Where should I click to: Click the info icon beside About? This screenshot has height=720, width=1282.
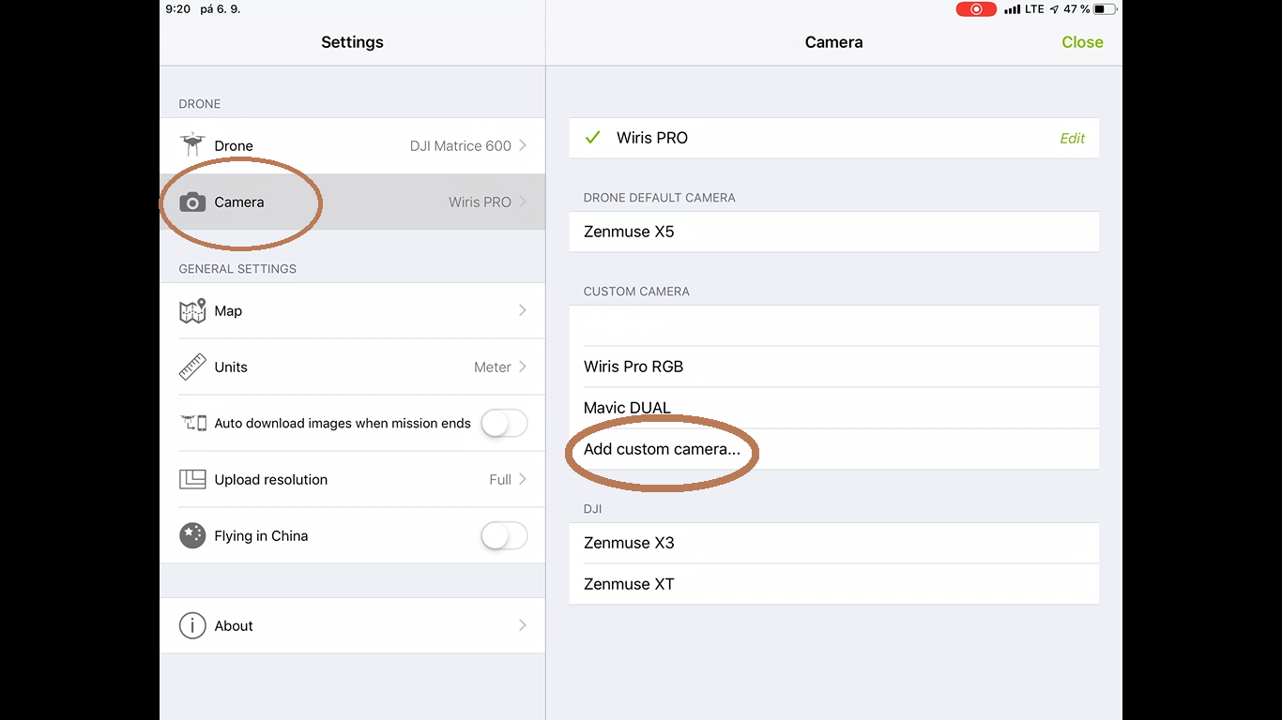(x=192, y=625)
